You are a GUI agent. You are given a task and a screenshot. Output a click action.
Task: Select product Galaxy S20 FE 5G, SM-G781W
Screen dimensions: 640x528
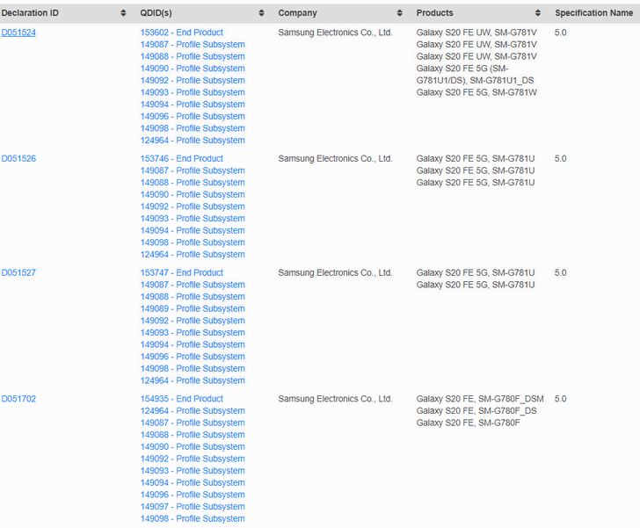476,92
